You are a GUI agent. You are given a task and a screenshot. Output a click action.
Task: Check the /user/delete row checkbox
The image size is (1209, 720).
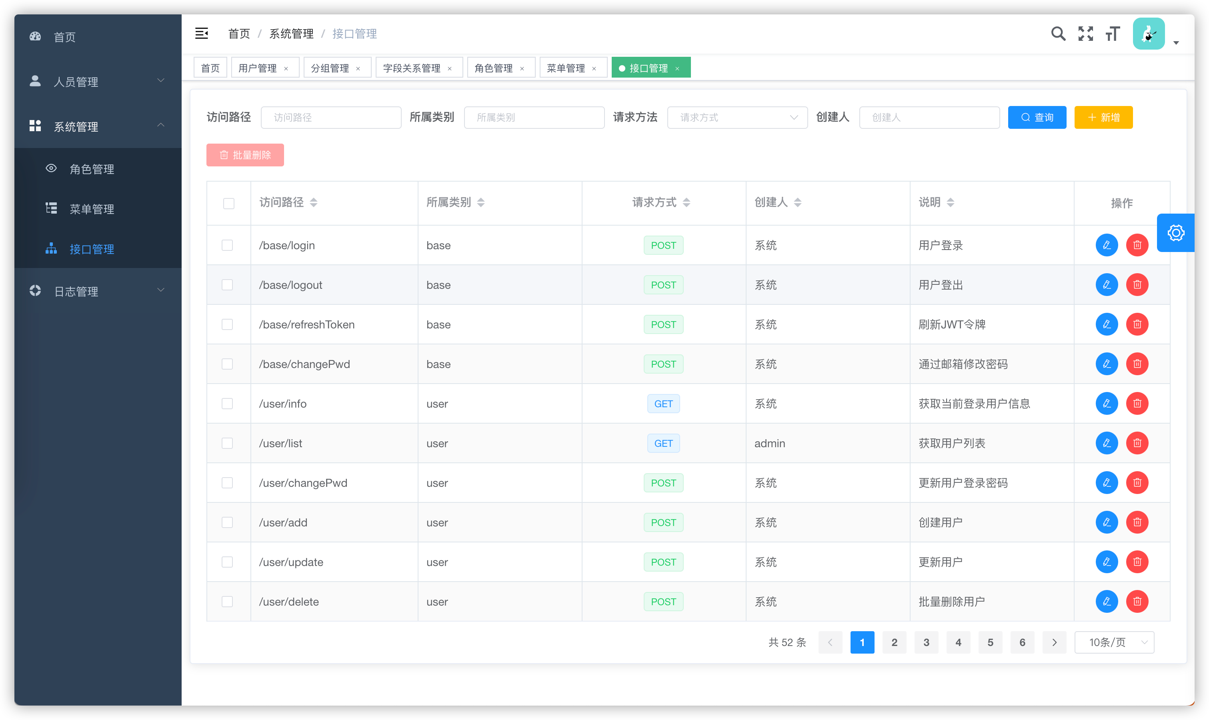[227, 602]
